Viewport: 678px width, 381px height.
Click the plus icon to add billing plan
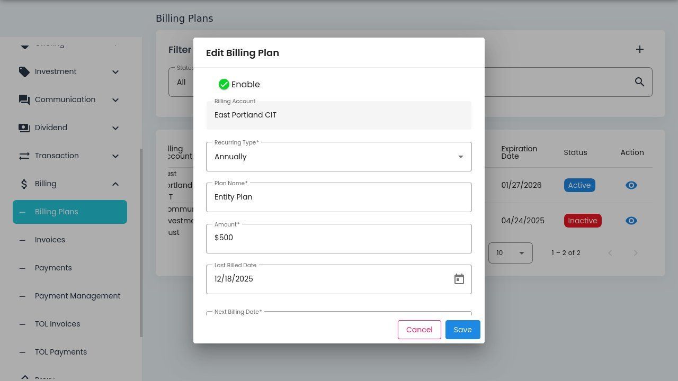tap(640, 49)
